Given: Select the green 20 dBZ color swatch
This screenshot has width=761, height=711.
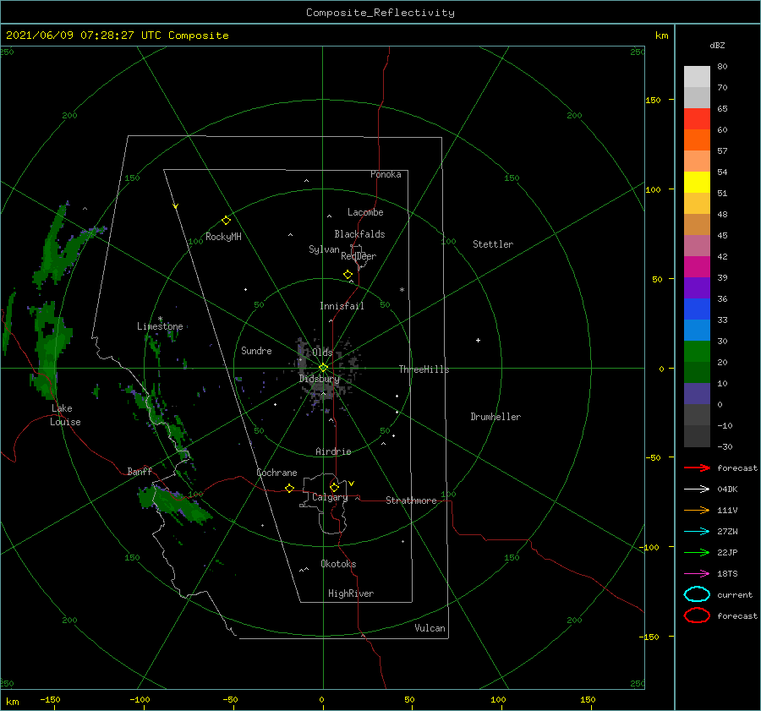Looking at the screenshot, I should coord(697,351).
